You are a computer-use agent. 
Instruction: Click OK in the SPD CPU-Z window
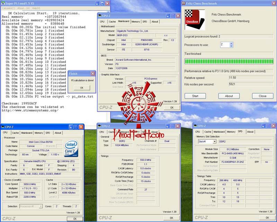[x=267, y=218]
